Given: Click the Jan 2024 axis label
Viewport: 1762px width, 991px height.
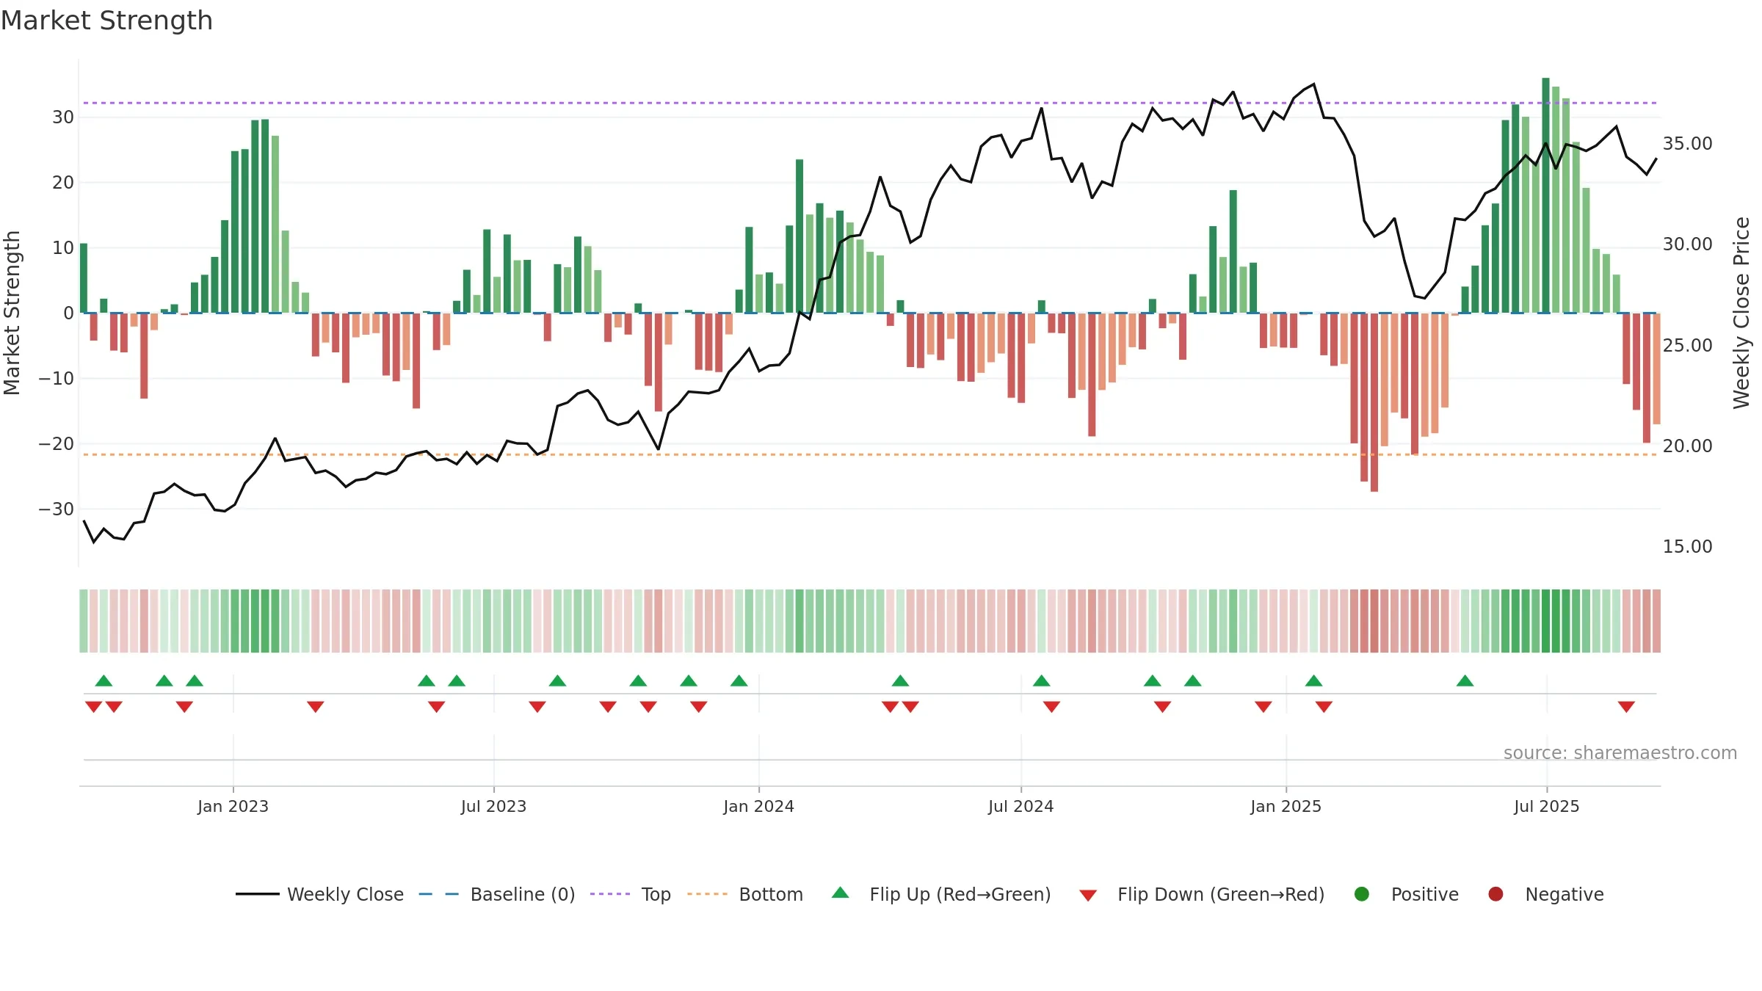Looking at the screenshot, I should 758,807.
